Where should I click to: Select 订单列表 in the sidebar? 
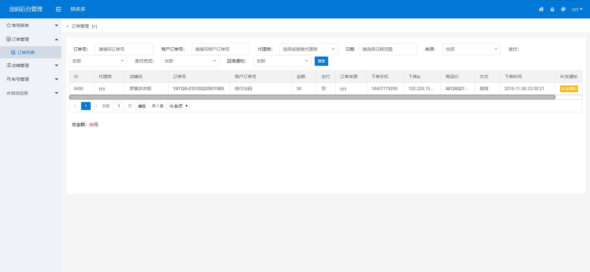pyautogui.click(x=26, y=53)
